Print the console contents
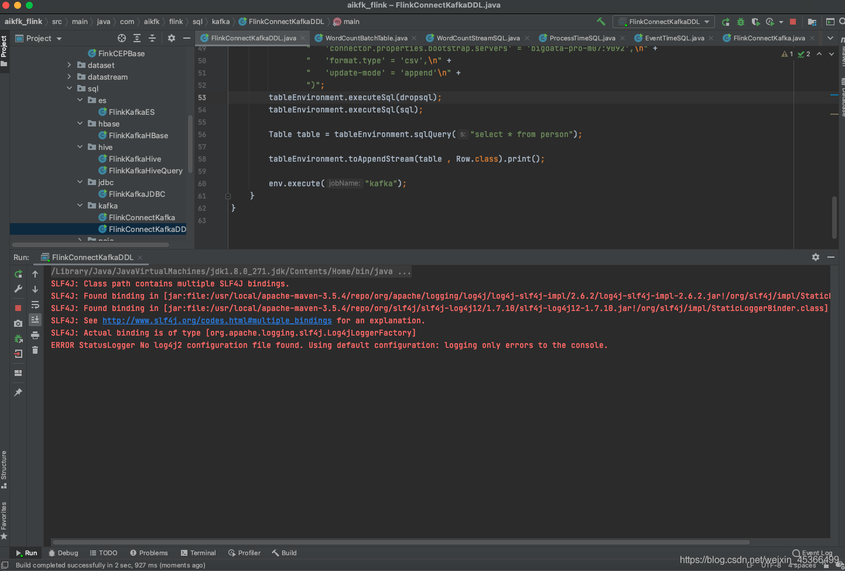This screenshot has width=845, height=571. click(x=35, y=336)
